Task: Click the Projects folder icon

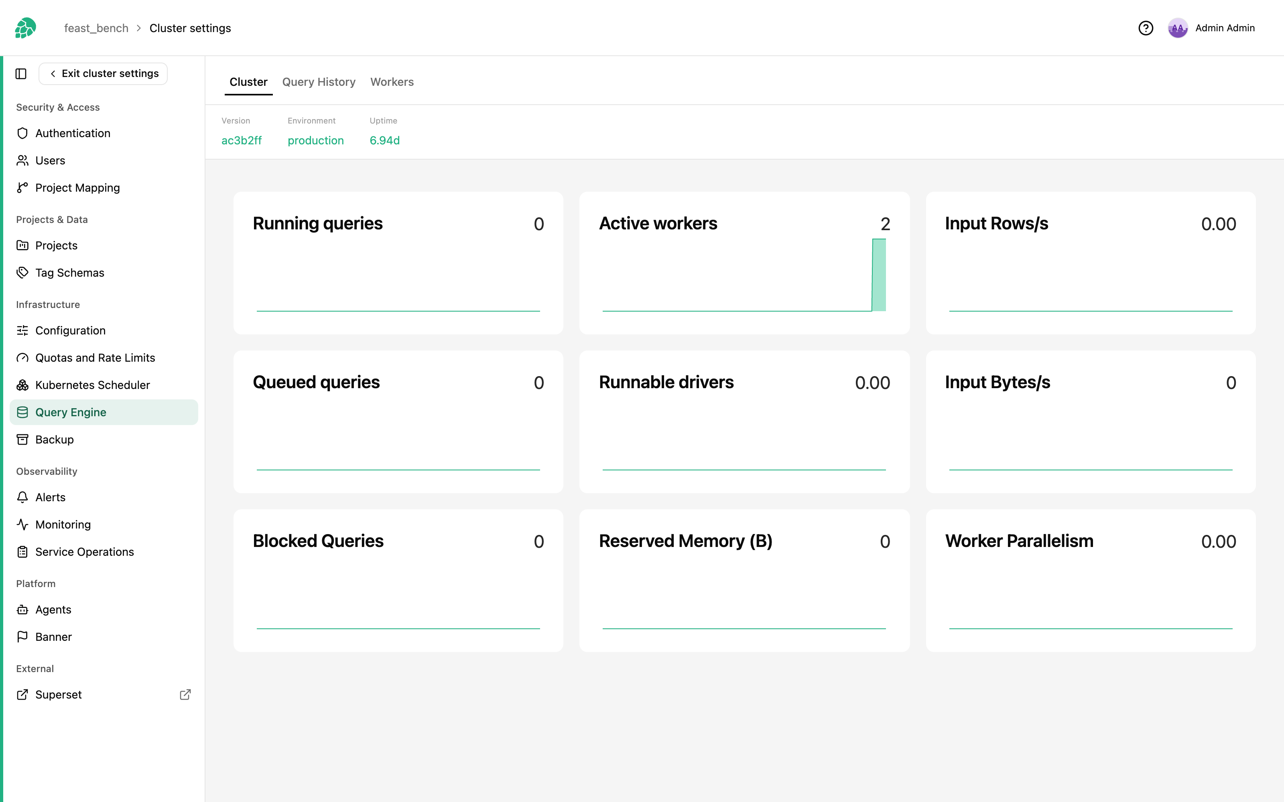Action: (22, 245)
